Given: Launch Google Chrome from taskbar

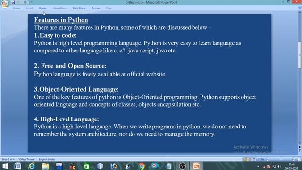Looking at the screenshot, I should [141, 166].
